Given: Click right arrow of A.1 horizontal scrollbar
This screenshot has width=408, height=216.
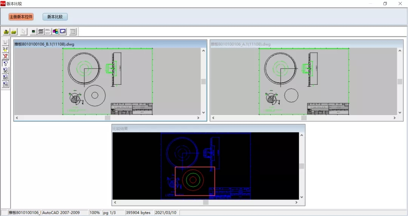Looking at the screenshot, I should coord(395,118).
